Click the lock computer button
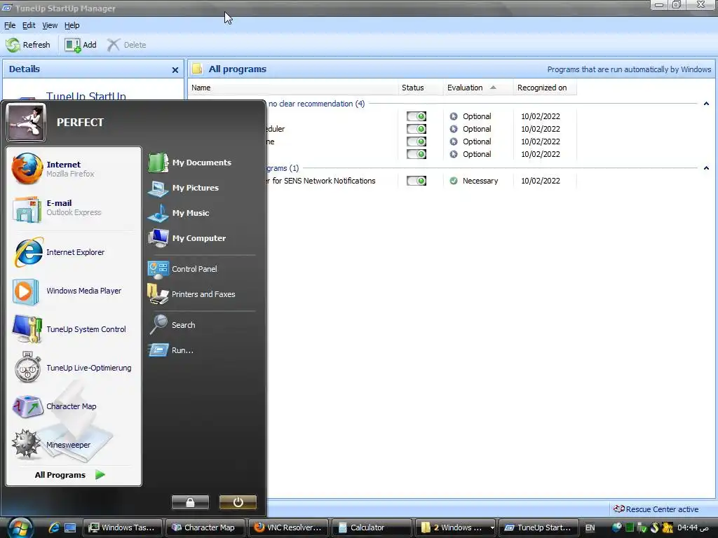The width and height of the screenshot is (718, 538). (190, 502)
